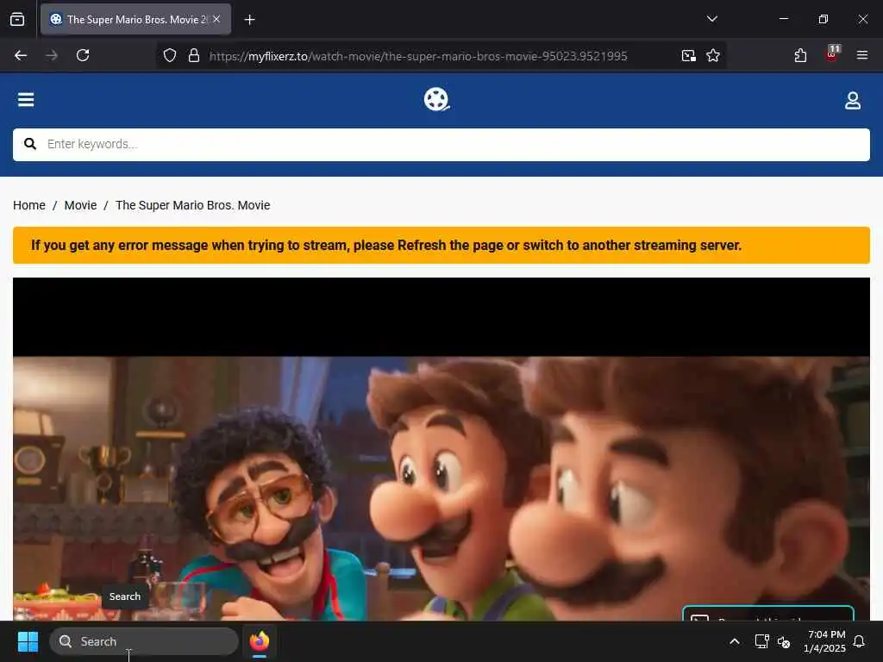Open Firefox View recent browsing
This screenshot has height=662, width=883.
[x=17, y=20]
